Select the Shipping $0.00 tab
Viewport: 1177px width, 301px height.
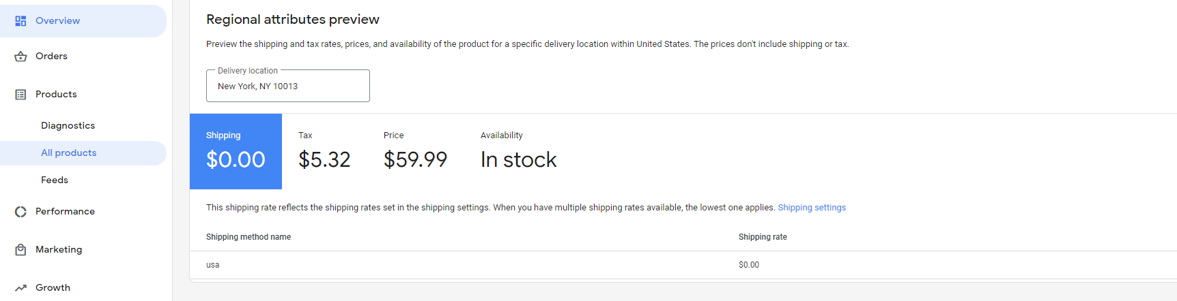236,151
